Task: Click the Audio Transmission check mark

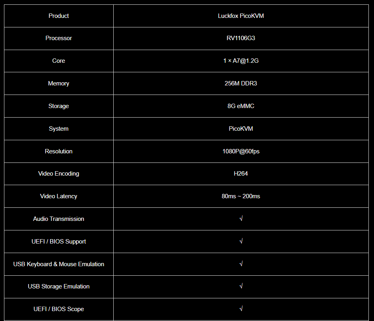Action: [x=241, y=219]
